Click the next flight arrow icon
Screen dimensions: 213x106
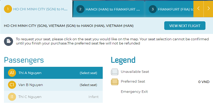click(x=208, y=9)
